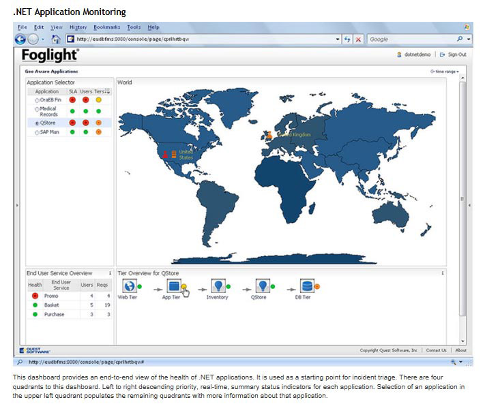The height and width of the screenshot is (404, 485).
Task: Click the Quest Software logo in footer
Action: click(35, 351)
